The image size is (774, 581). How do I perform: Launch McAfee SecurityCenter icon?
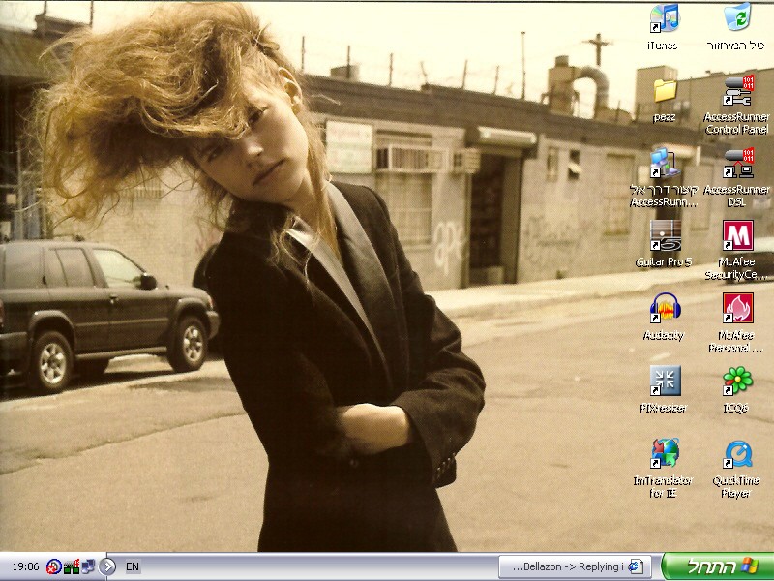737,236
